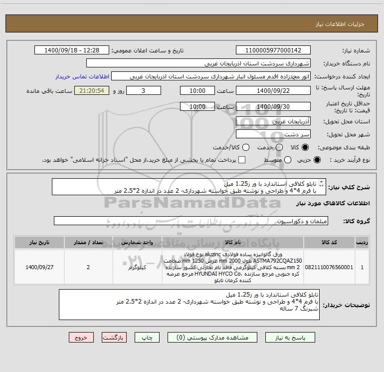
Task: Click the تاریخ نیاز column header
Action: coord(39,243)
